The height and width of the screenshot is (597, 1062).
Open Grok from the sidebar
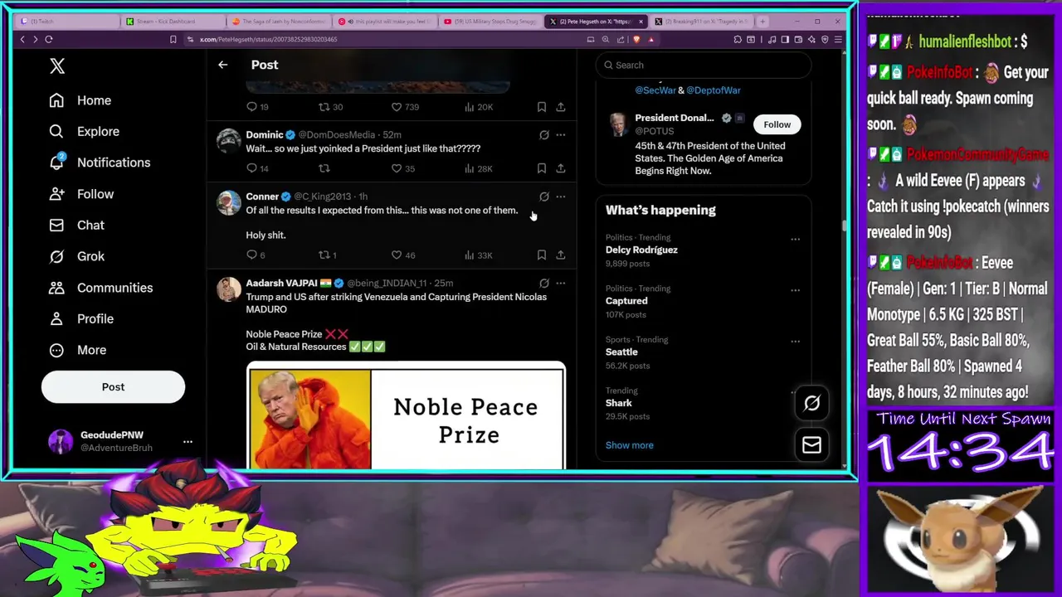point(76,256)
